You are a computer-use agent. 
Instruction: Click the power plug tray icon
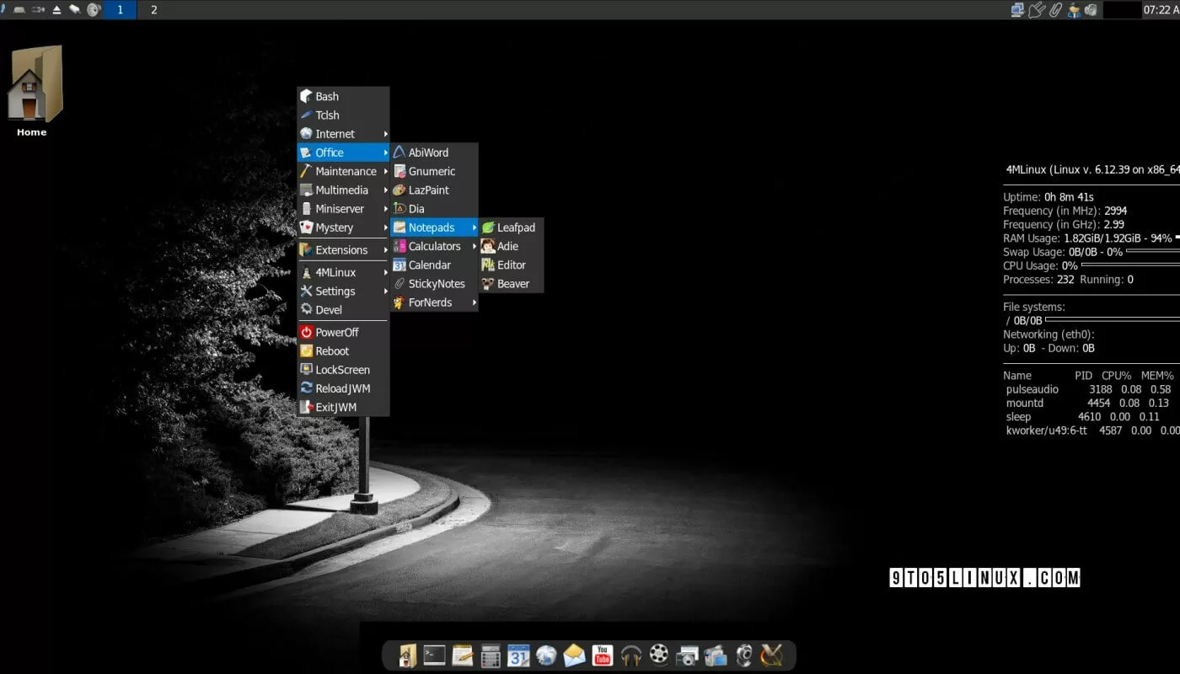coord(1037,10)
